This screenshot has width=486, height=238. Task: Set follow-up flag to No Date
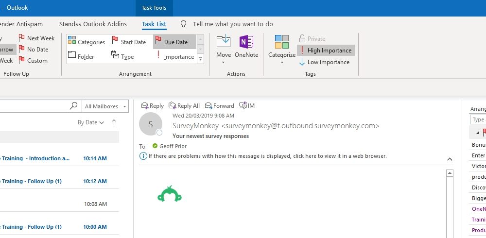pyautogui.click(x=34, y=49)
